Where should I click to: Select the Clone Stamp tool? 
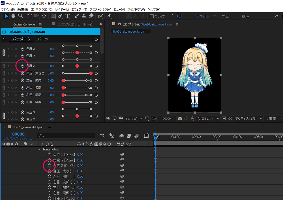[x=83, y=16]
